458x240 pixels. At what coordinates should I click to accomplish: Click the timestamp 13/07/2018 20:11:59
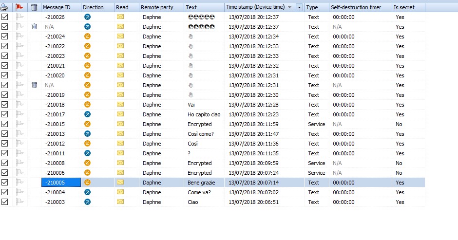click(253, 124)
